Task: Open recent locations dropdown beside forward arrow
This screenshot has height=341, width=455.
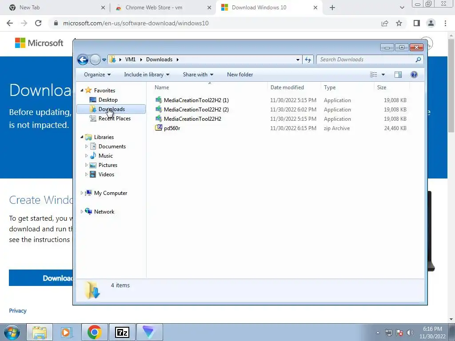Action: tap(104, 60)
